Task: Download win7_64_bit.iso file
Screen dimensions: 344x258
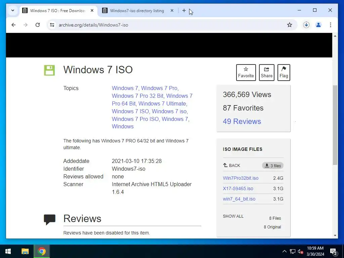Action: (x=239, y=199)
